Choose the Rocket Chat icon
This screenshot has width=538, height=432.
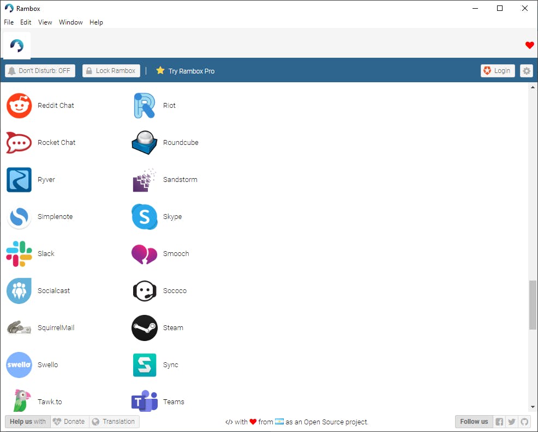tap(19, 143)
